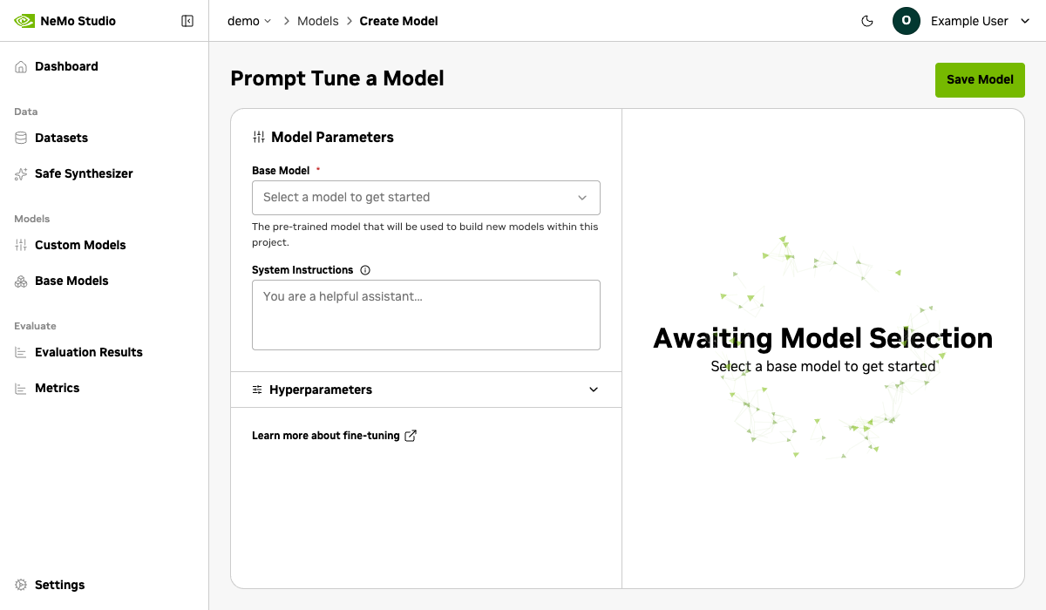Open the Base Model selection dropdown
Viewport: 1046px width, 610px height.
click(425, 198)
